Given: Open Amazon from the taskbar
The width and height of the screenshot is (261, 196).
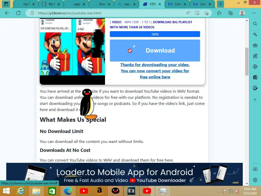Looking at the screenshot, I should tap(100, 191).
